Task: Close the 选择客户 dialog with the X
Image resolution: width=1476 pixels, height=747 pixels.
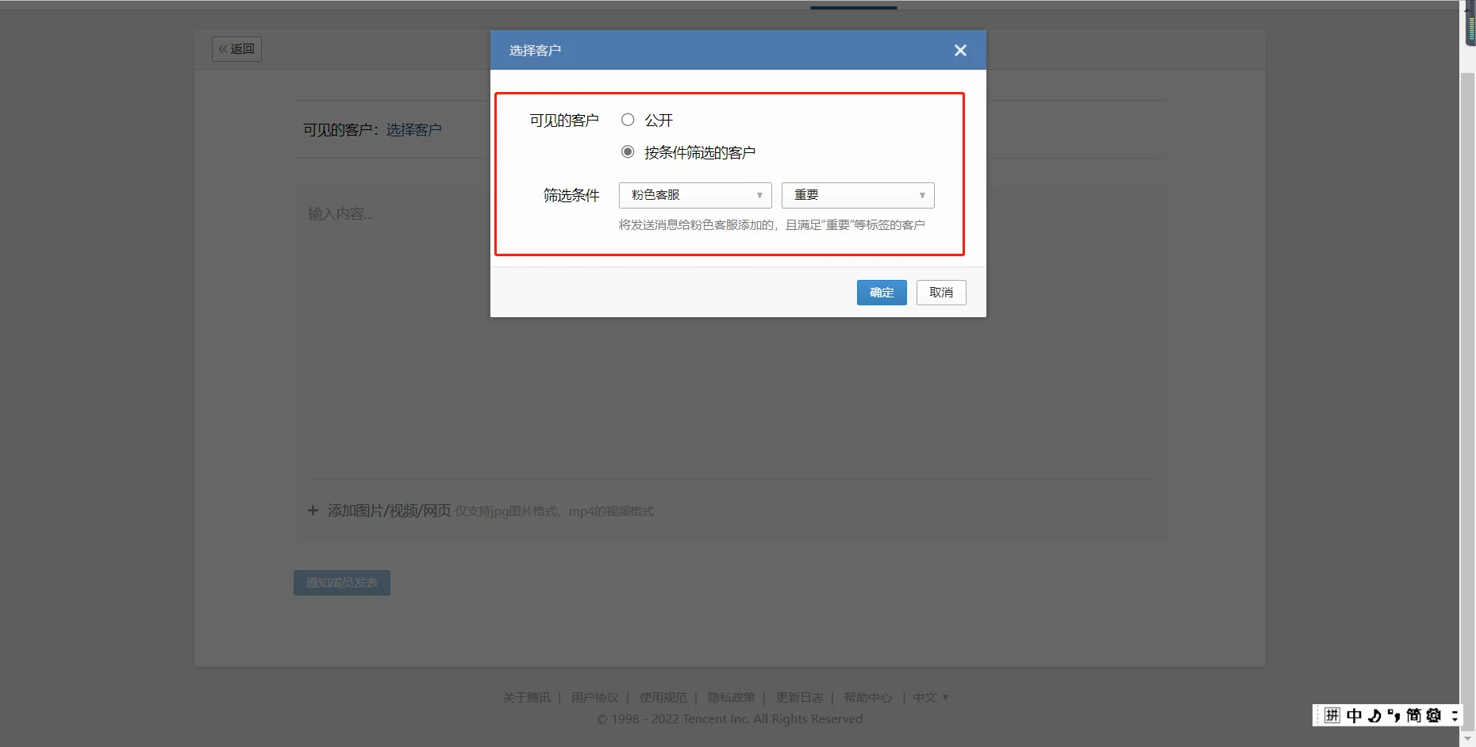Action: point(960,50)
